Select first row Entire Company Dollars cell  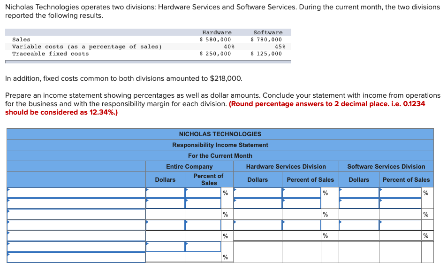point(166,193)
